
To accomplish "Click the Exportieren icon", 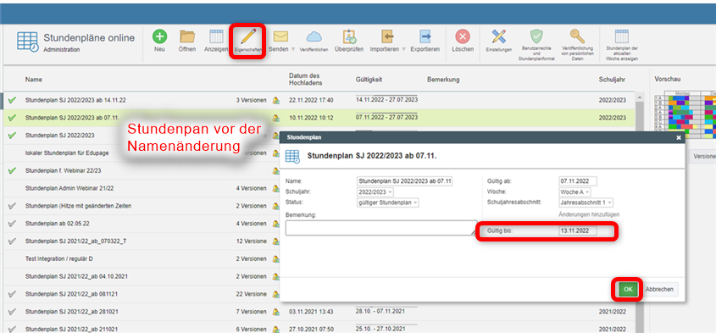I will pyautogui.click(x=425, y=37).
